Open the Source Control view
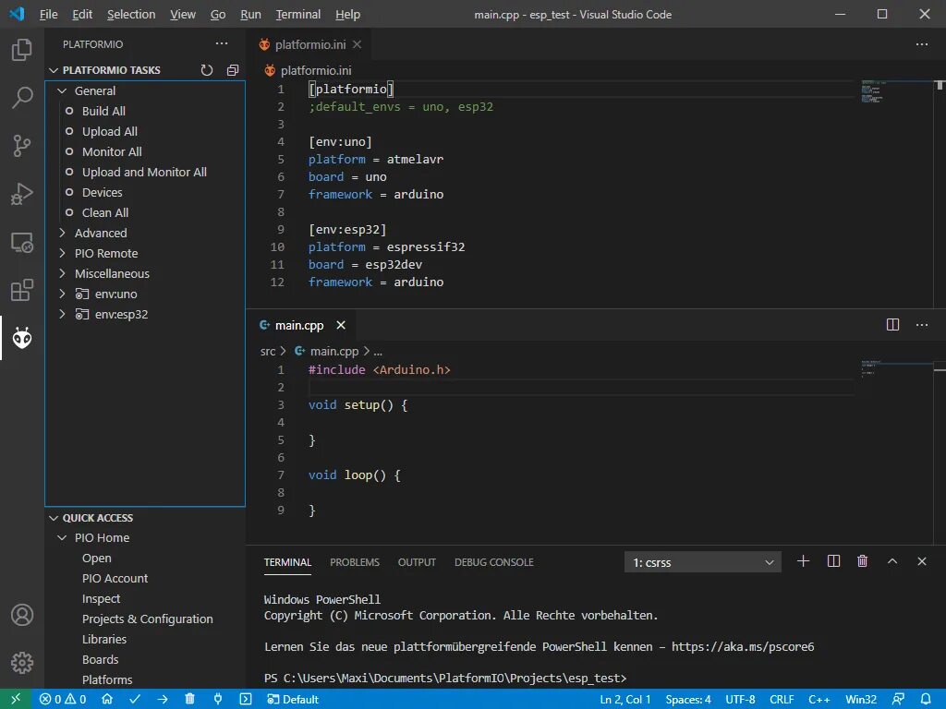The width and height of the screenshot is (946, 709). pyautogui.click(x=20, y=146)
